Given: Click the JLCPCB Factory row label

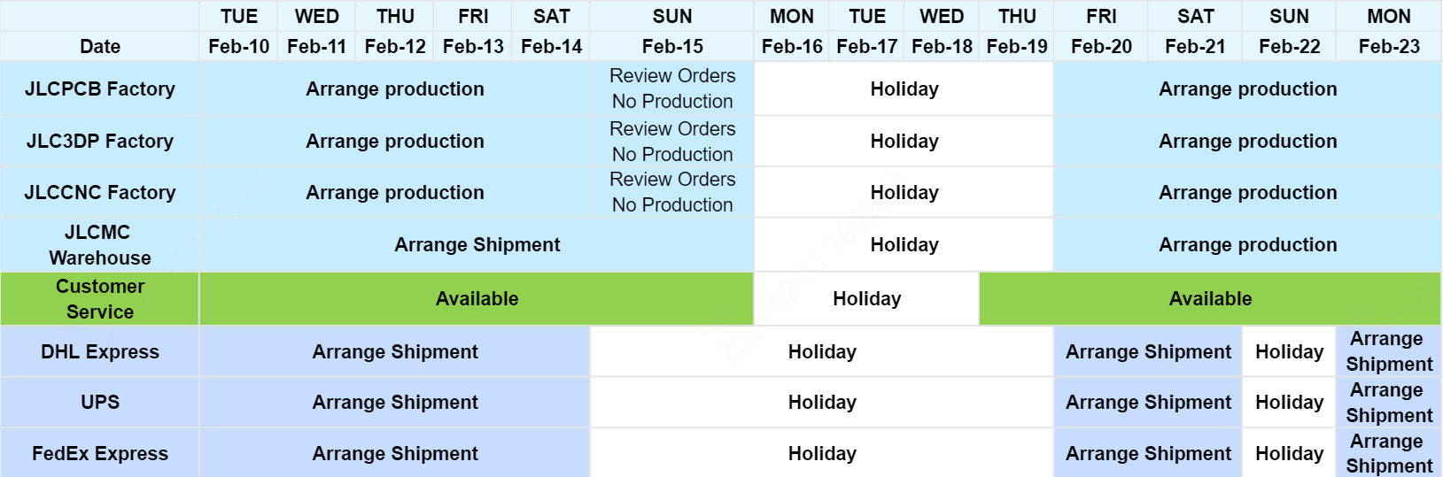Looking at the screenshot, I should pyautogui.click(x=100, y=89).
